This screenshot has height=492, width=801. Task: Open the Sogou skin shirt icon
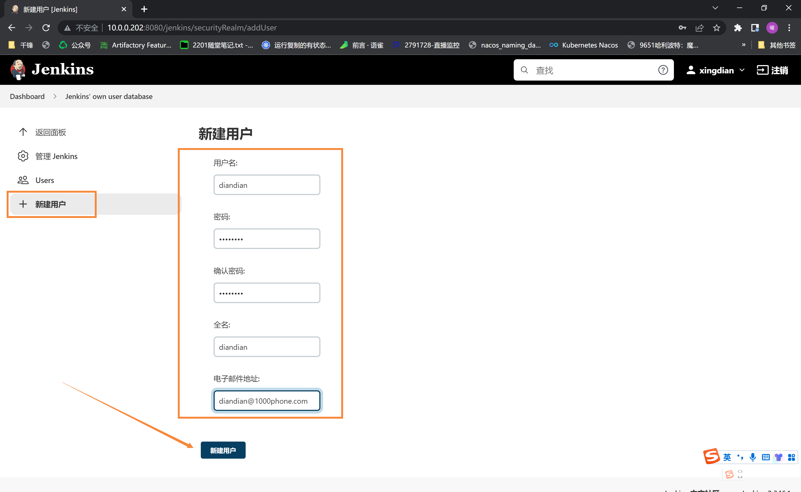pyautogui.click(x=779, y=457)
